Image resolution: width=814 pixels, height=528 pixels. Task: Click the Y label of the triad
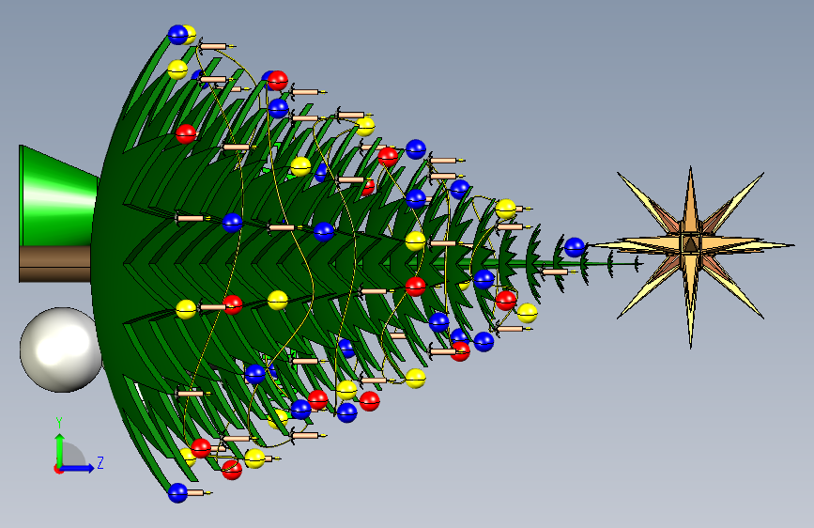59,423
